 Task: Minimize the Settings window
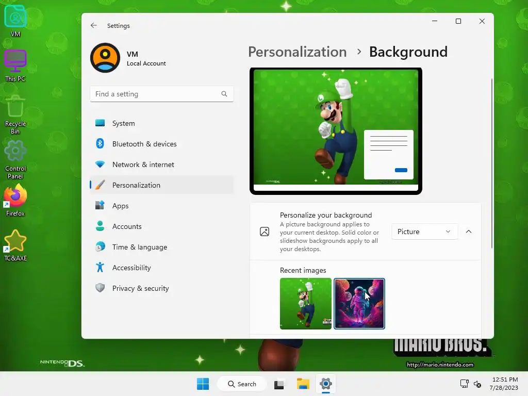(435, 21)
